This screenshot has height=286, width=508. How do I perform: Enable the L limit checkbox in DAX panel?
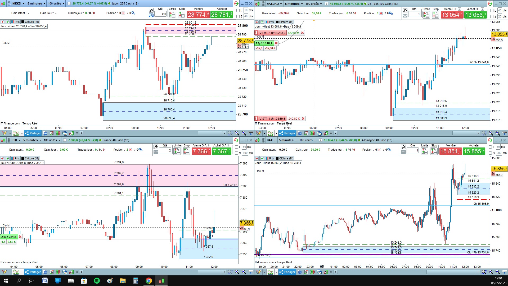point(490,147)
